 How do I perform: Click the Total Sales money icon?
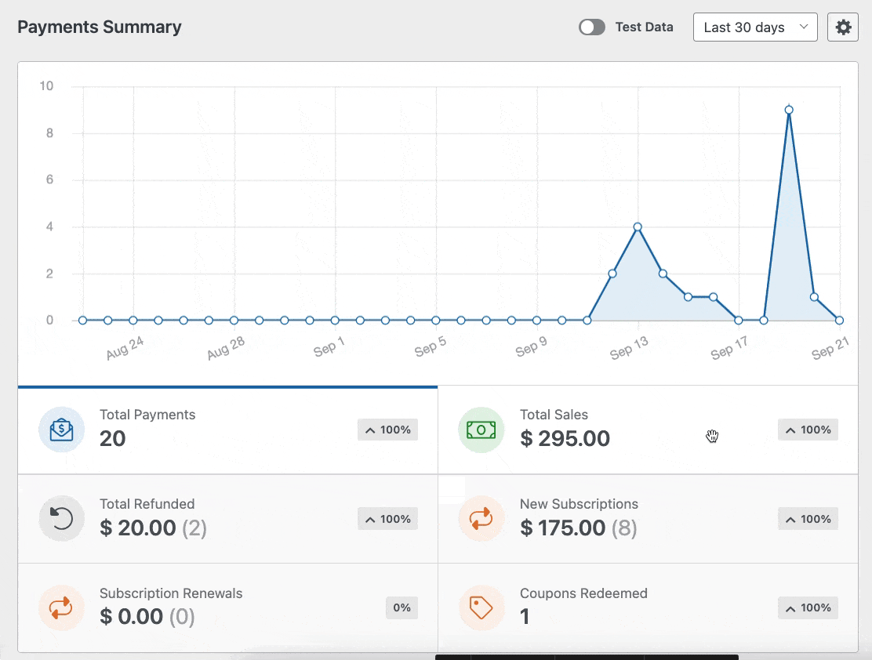tap(481, 430)
